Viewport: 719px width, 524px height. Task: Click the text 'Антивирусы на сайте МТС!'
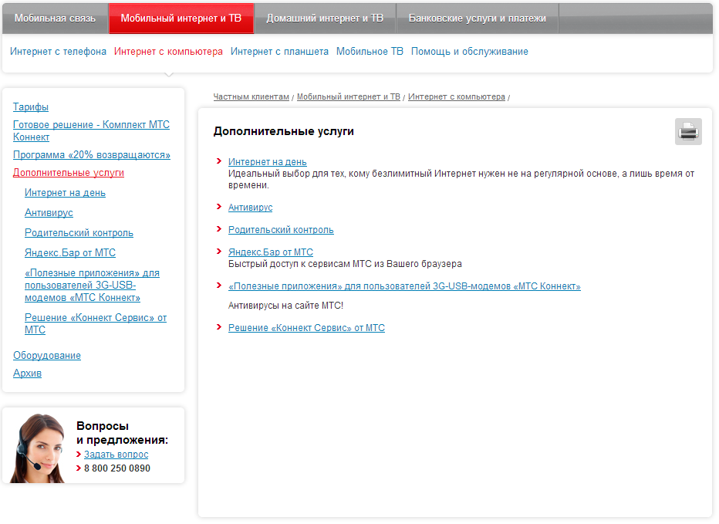285,306
